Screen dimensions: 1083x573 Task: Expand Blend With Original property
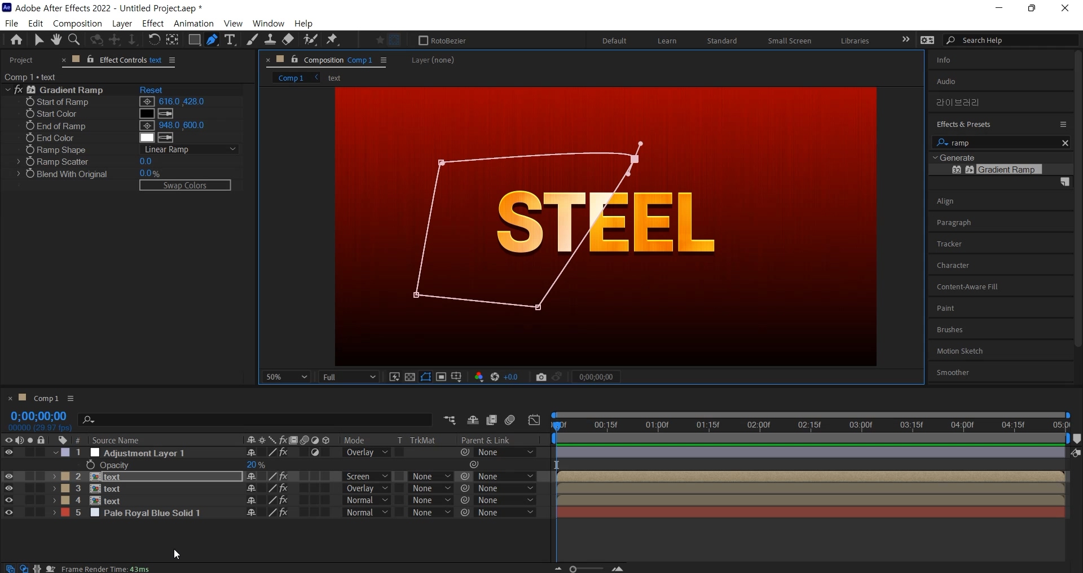pos(19,174)
